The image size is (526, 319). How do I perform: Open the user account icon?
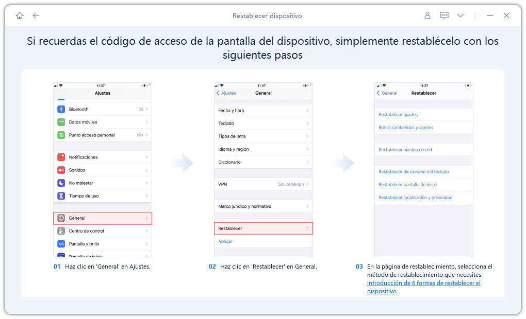[x=428, y=15]
